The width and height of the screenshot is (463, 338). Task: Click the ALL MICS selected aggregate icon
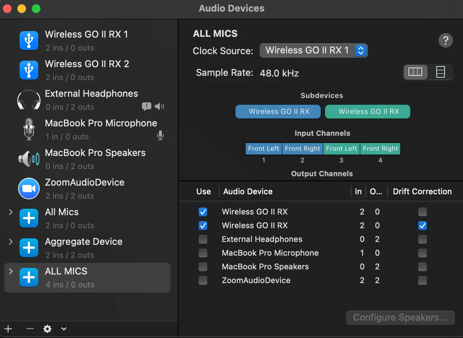coord(29,277)
